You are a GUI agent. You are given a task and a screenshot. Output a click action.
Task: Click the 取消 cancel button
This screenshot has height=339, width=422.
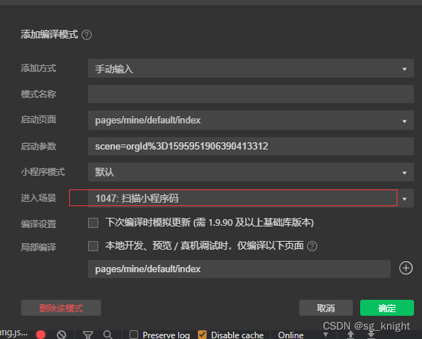tap(326, 308)
